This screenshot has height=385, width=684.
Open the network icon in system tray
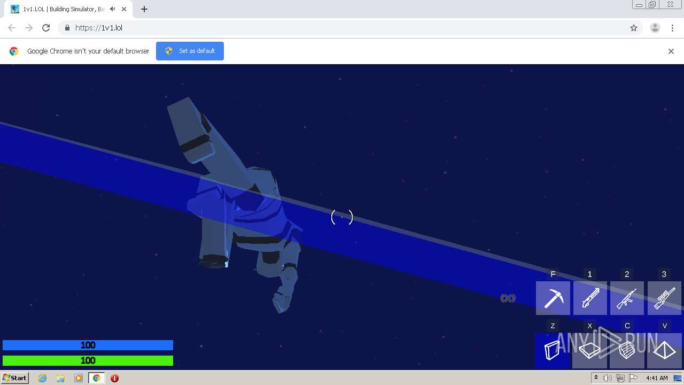(x=620, y=378)
